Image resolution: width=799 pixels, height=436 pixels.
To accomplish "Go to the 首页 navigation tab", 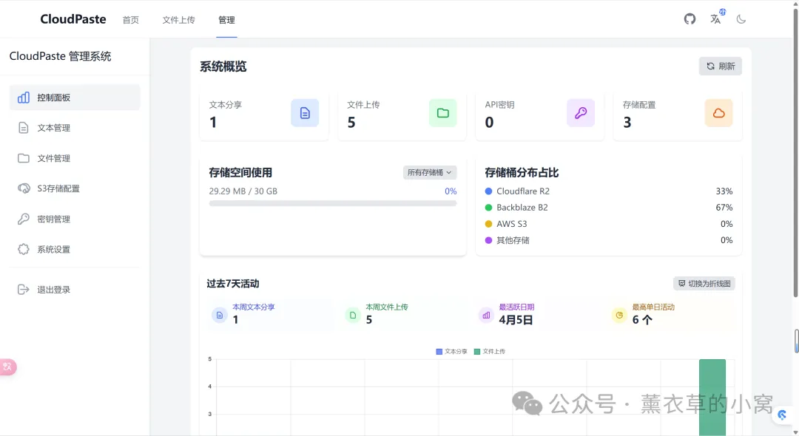I will tap(130, 20).
